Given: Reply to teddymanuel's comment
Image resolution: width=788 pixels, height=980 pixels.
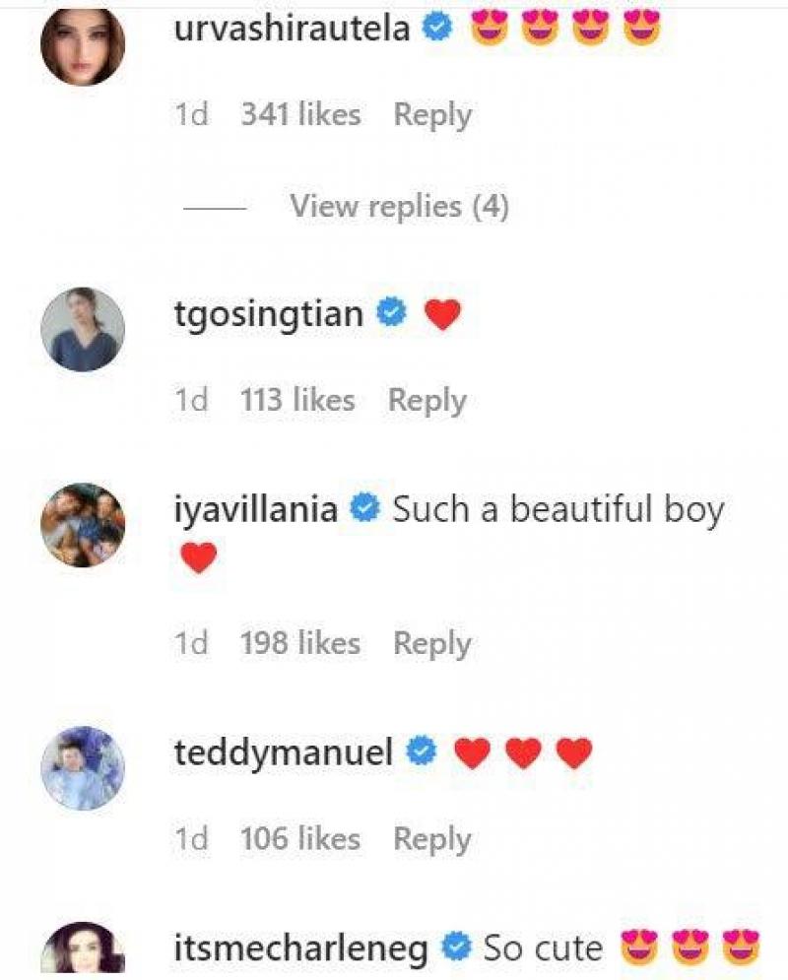Looking at the screenshot, I should tap(431, 839).
